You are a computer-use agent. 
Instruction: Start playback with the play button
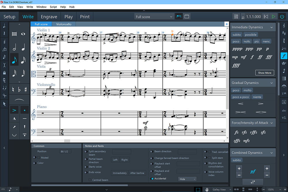274,16
